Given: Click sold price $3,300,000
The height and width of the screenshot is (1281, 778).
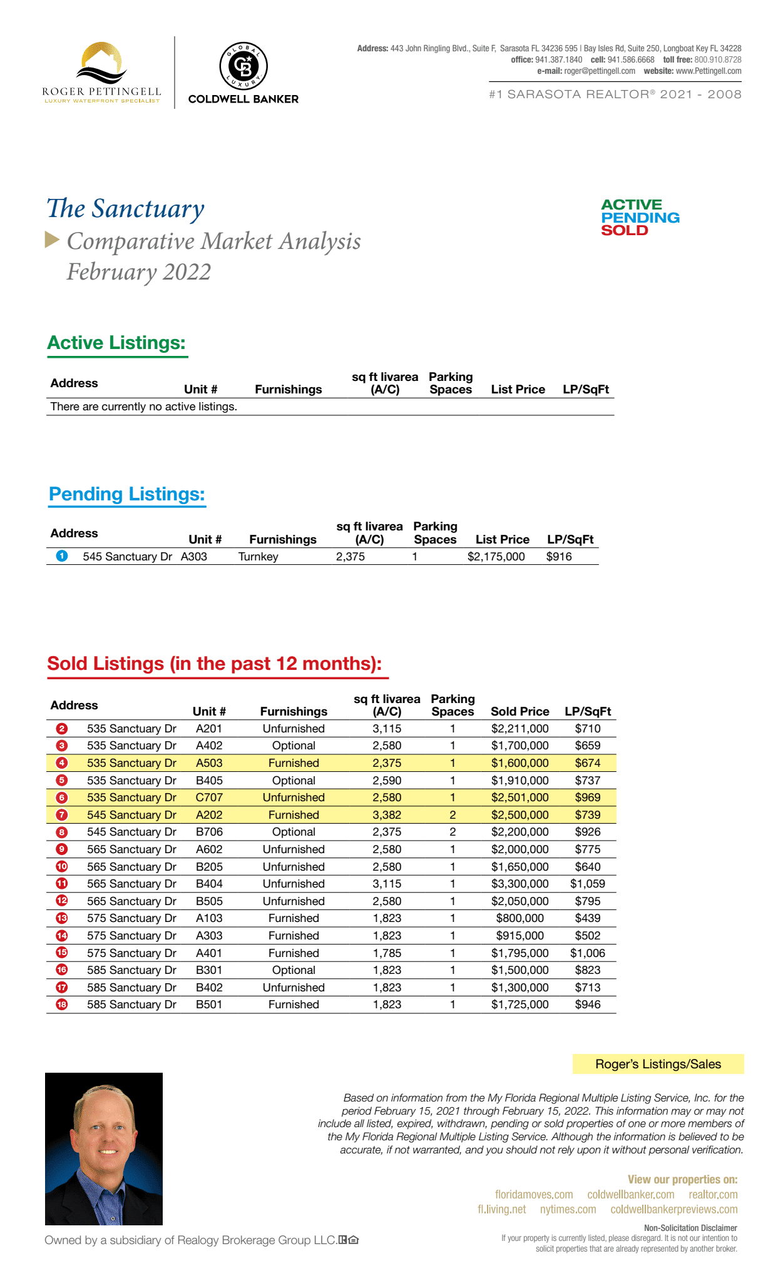Looking at the screenshot, I should (x=520, y=884).
